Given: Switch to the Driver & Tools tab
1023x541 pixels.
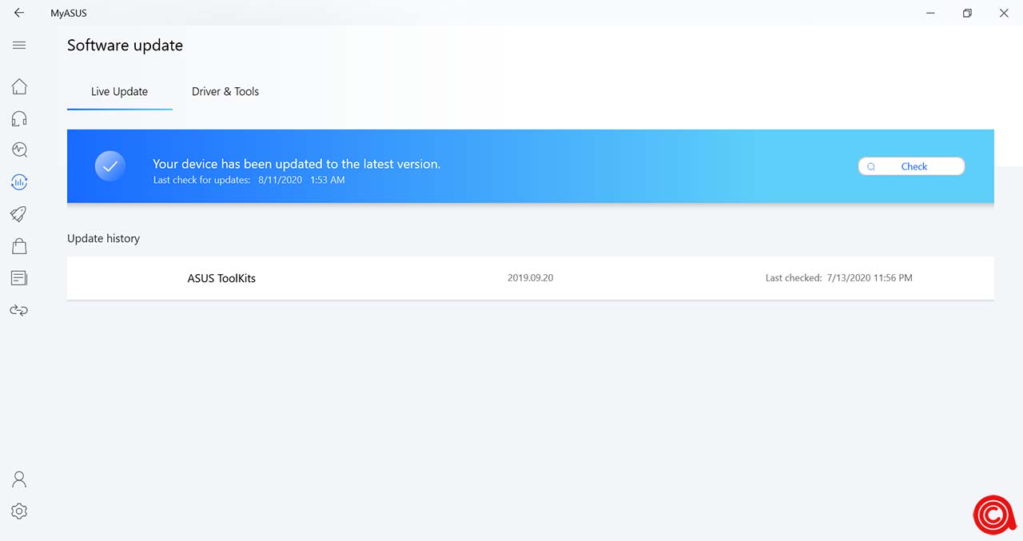Looking at the screenshot, I should [x=225, y=92].
